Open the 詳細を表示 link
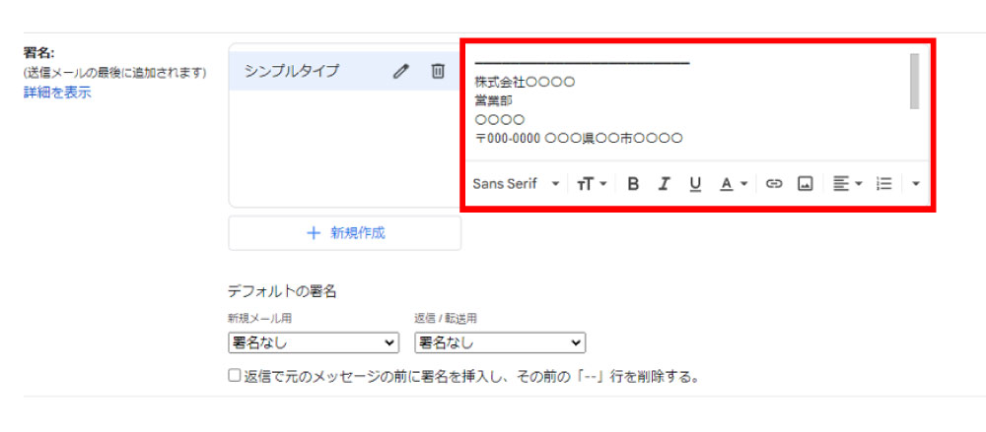 coord(57,93)
